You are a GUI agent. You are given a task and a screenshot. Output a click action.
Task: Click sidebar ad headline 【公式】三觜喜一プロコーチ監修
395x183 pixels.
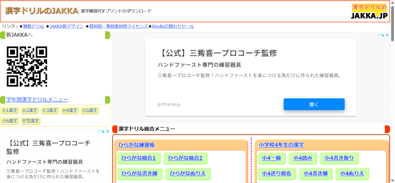pyautogui.click(x=48, y=147)
